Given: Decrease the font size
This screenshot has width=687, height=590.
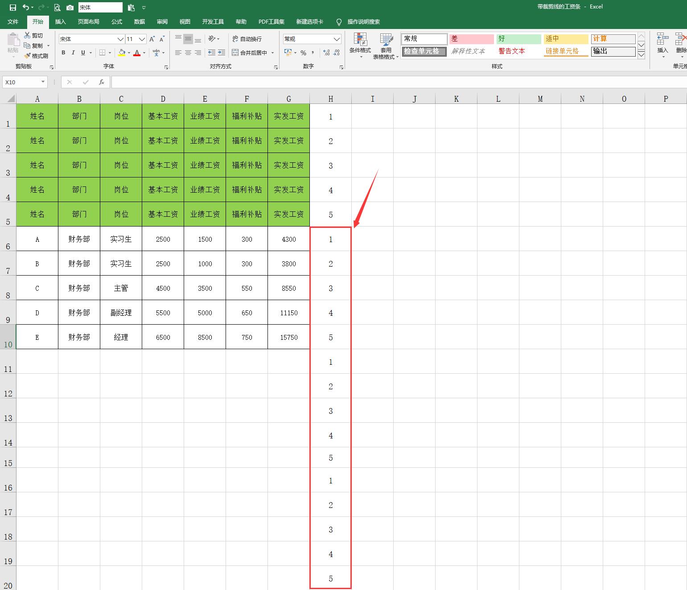Looking at the screenshot, I should click(x=162, y=39).
